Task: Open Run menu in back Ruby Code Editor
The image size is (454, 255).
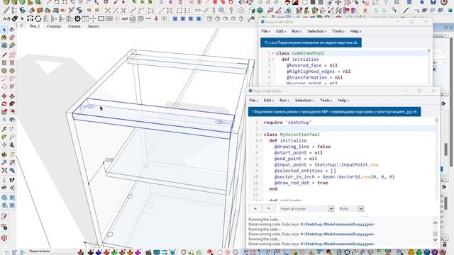Action: tap(297, 31)
